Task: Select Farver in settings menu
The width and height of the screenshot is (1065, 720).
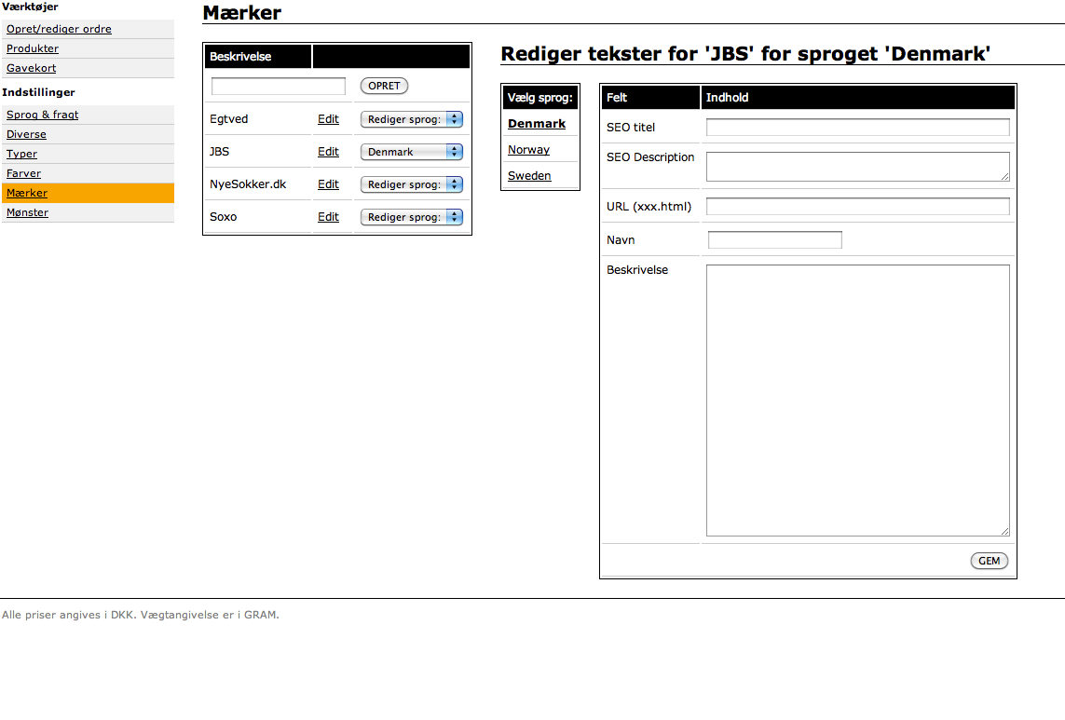Action: click(x=24, y=174)
